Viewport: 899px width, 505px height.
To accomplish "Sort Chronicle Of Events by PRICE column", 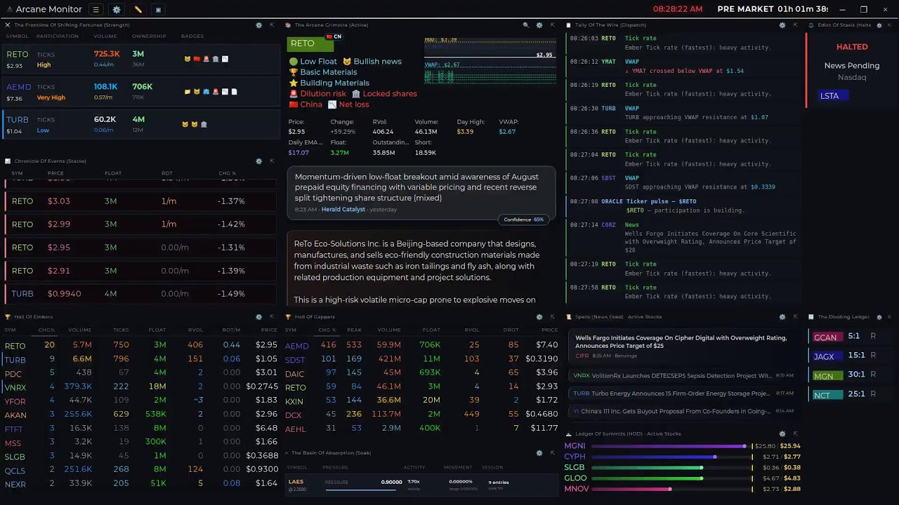I will 55,173.
